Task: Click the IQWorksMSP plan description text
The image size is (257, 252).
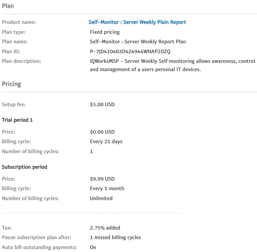Action: click(x=172, y=65)
